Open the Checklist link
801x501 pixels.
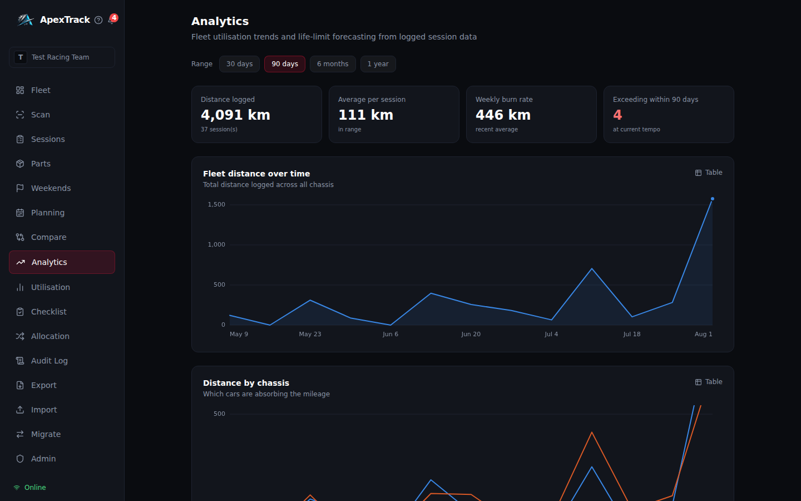[62, 312]
